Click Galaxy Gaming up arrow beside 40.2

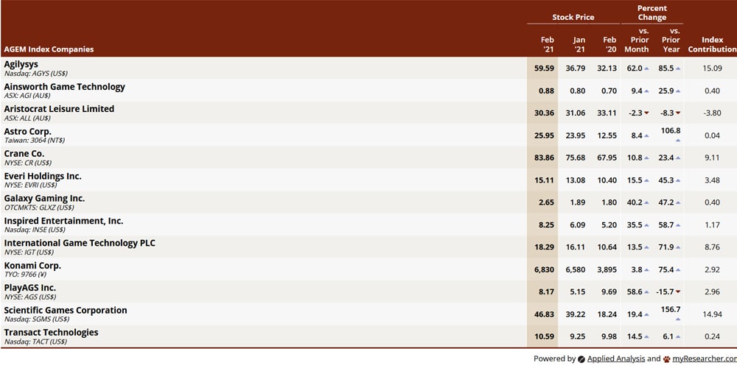tap(647, 203)
